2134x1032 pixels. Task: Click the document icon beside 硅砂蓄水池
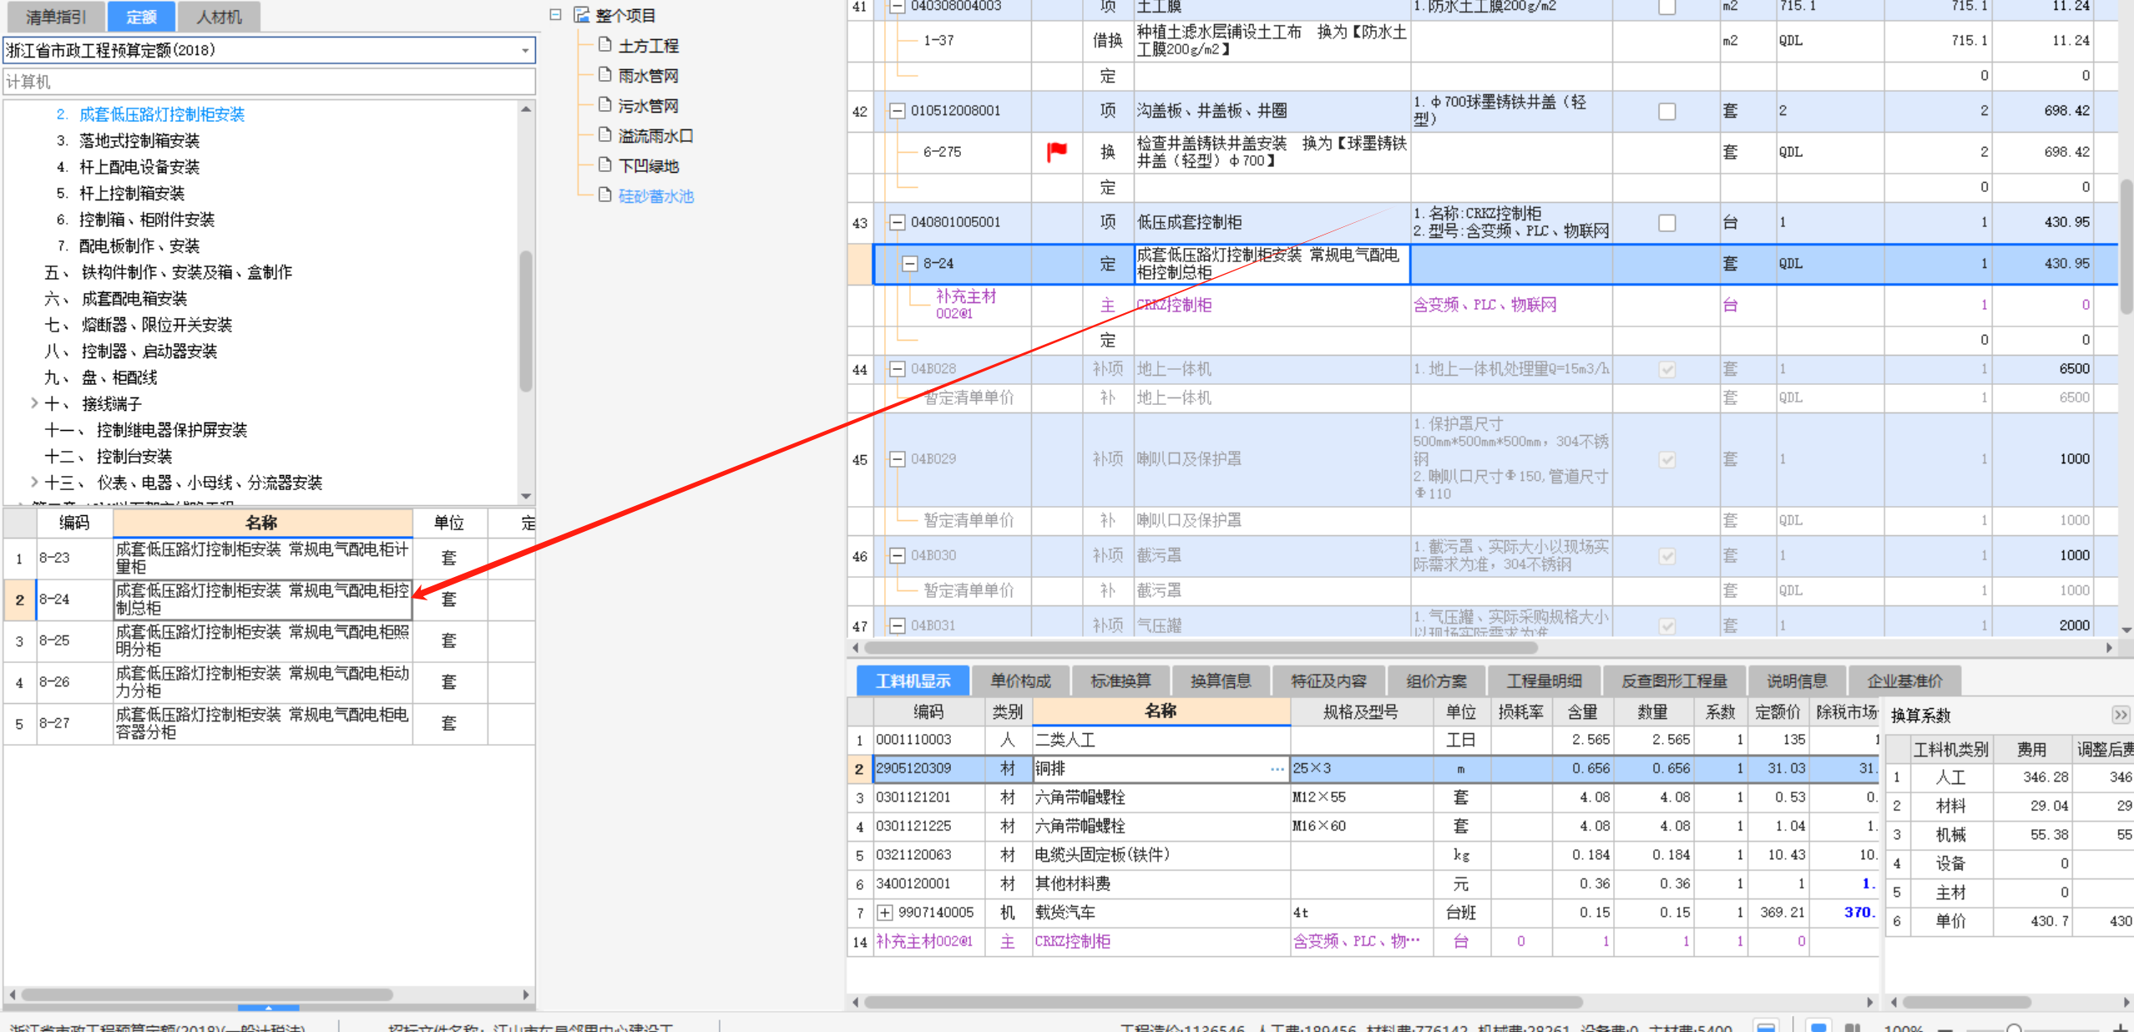605,195
